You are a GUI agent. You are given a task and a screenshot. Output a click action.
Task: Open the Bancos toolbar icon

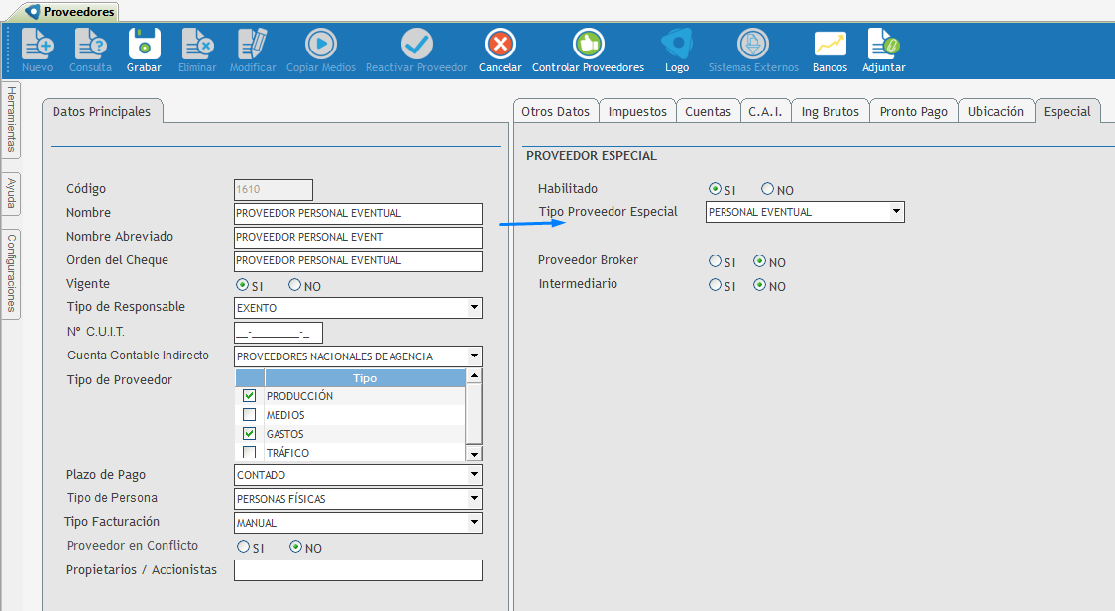pyautogui.click(x=830, y=45)
